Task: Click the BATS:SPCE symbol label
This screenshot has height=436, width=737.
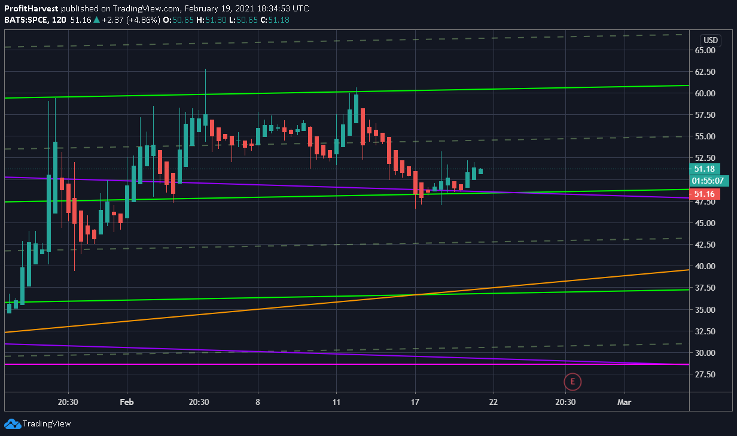Action: pyautogui.click(x=26, y=20)
